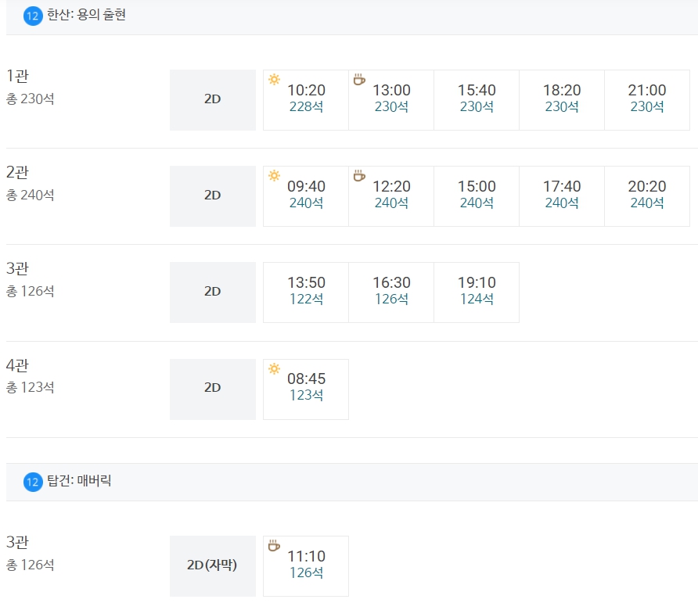Click the age 12 badge for 탑건: 매버릭
Screen dimensions: 698x610
pyautogui.click(x=33, y=482)
